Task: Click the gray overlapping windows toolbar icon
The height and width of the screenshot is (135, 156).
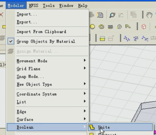Action: [133, 15]
